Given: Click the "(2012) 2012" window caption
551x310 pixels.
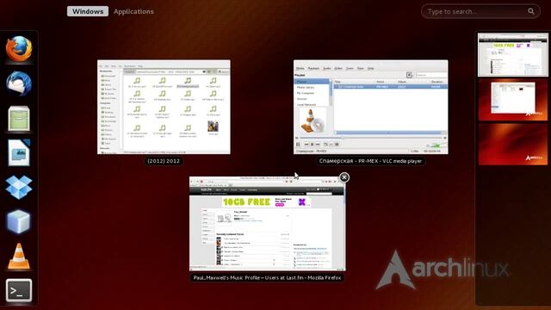Looking at the screenshot, I should [164, 161].
